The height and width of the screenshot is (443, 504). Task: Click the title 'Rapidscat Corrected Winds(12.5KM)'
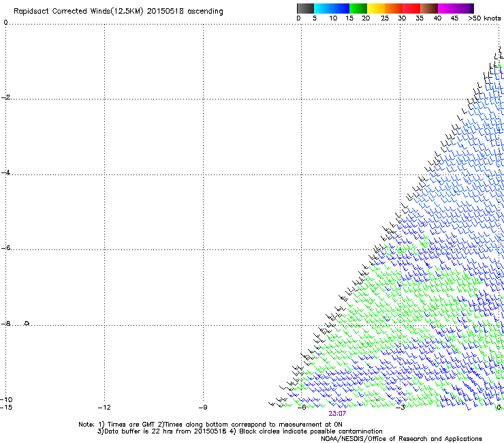(x=78, y=12)
